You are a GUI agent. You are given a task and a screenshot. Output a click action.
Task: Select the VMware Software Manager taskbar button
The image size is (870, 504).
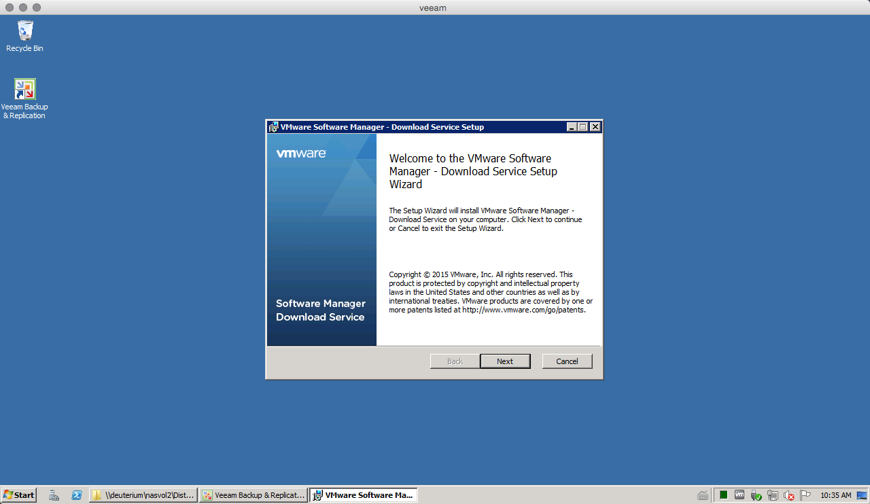(x=364, y=495)
